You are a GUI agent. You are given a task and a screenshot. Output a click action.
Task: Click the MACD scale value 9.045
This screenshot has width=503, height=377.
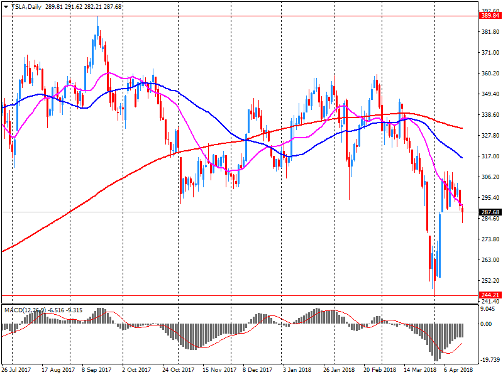tap(488, 309)
